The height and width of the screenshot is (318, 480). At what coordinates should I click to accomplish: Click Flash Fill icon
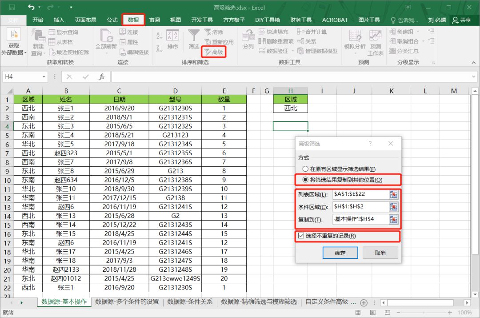(x=262, y=32)
